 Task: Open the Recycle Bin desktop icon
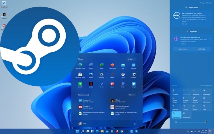pos(4,4)
